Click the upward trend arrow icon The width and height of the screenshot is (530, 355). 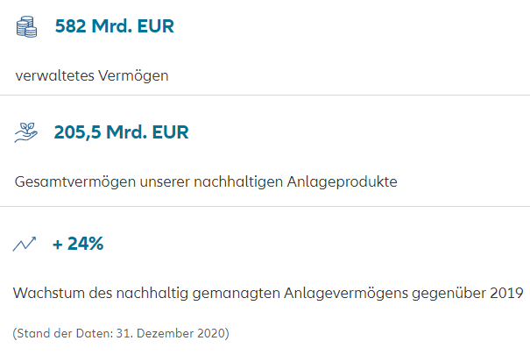click(x=25, y=244)
